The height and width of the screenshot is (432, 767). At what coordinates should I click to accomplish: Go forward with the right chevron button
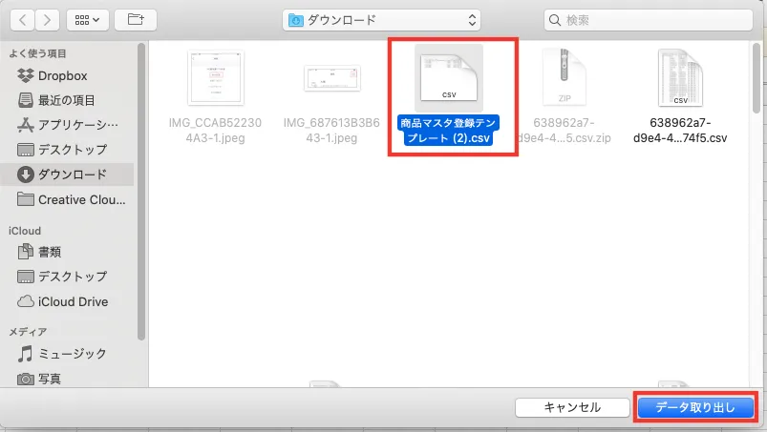47,20
